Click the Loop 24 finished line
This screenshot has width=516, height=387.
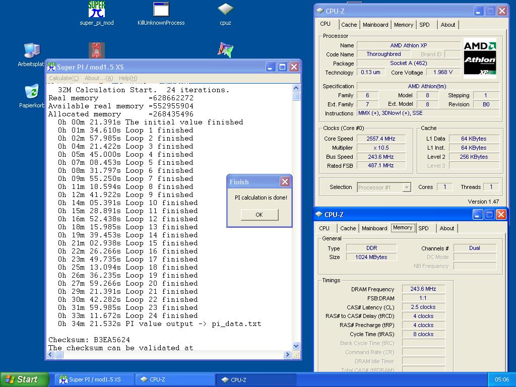click(127, 315)
